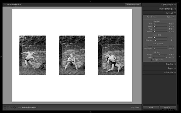Click the Top margin value field
181x113 pixels.
tap(171, 29)
